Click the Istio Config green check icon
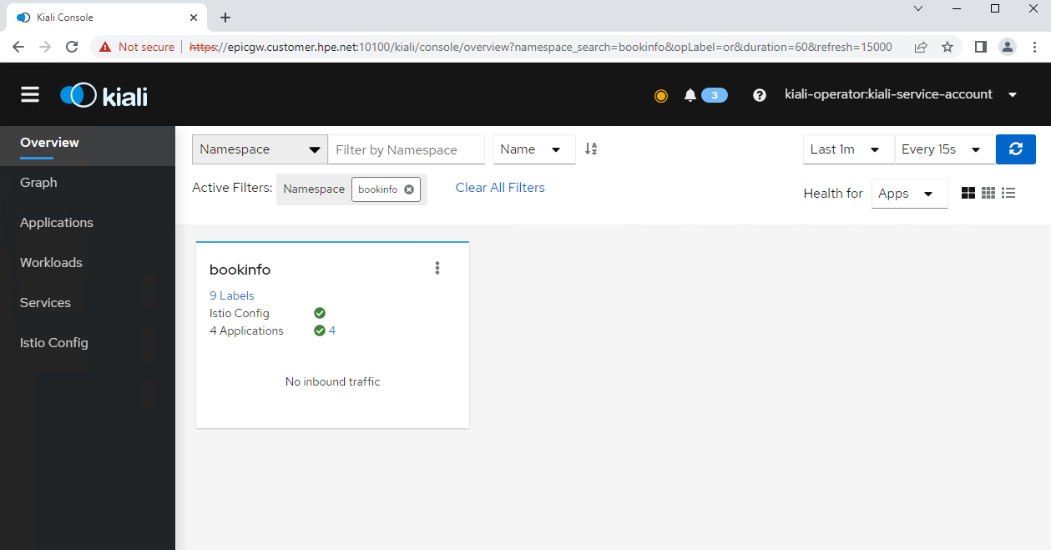The height and width of the screenshot is (550, 1051). pyautogui.click(x=320, y=313)
